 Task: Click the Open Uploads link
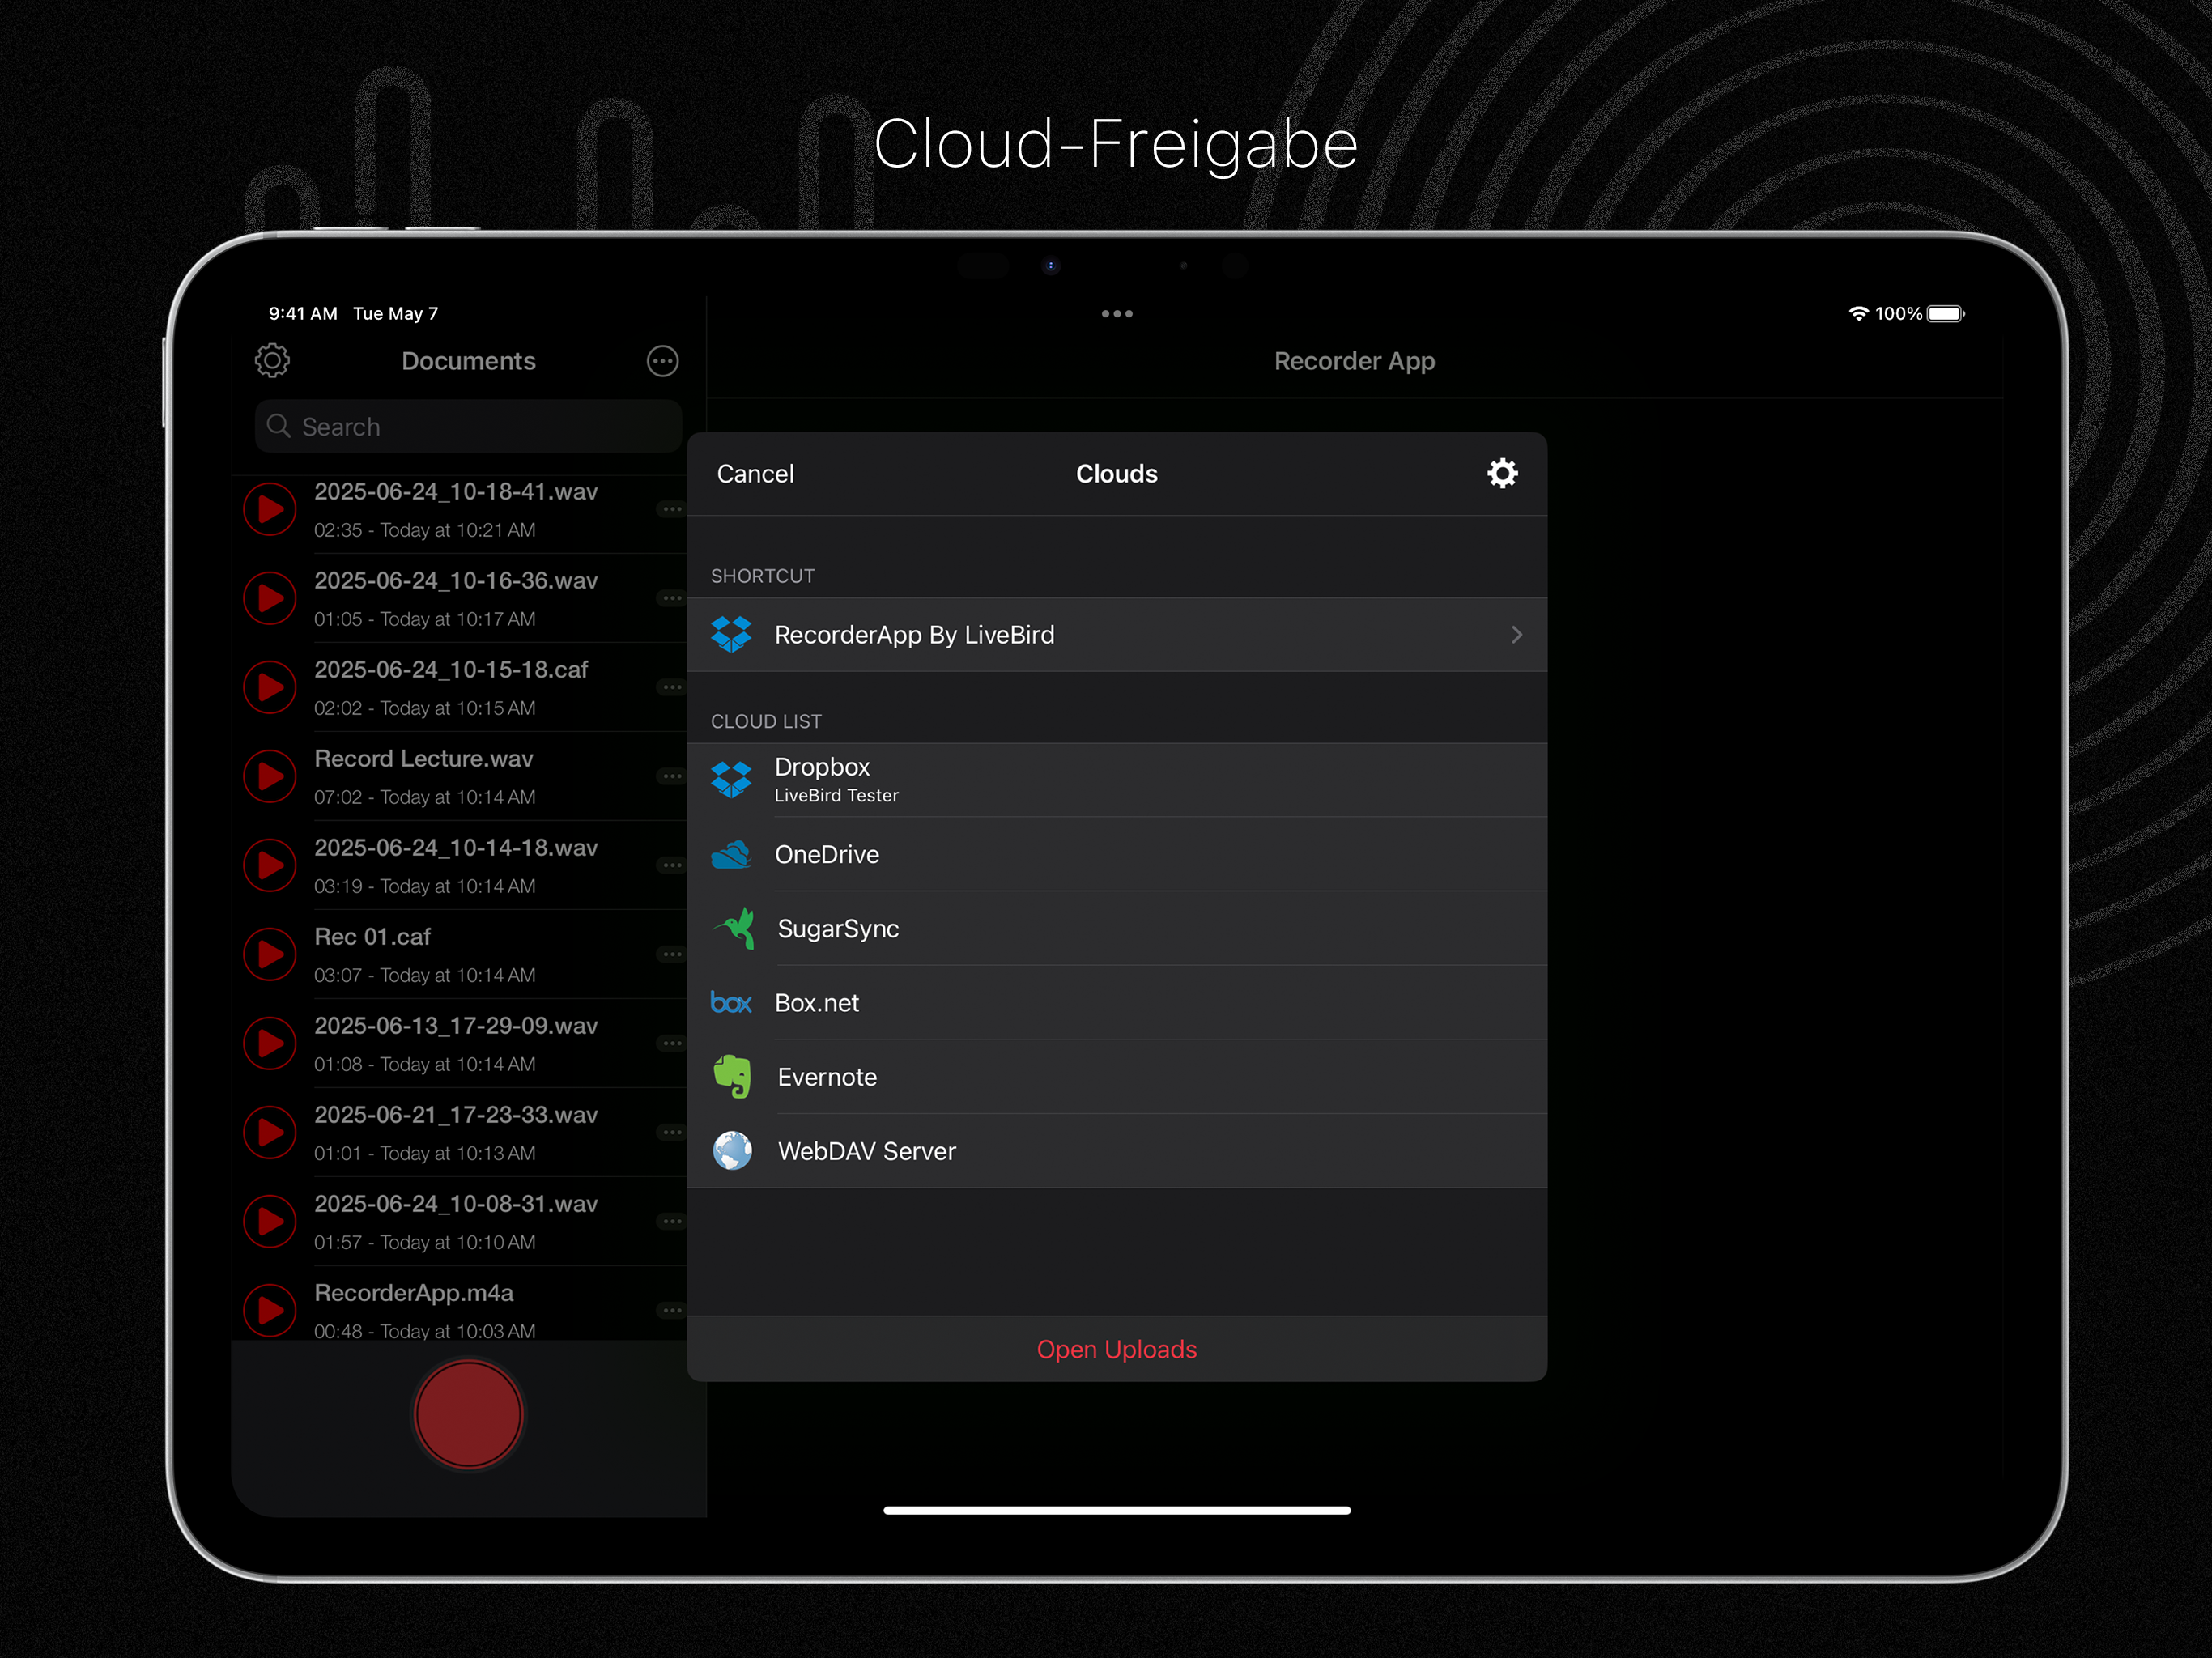click(x=1116, y=1349)
